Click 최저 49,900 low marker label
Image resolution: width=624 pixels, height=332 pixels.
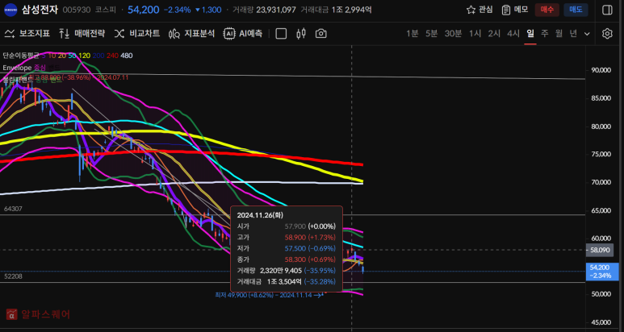pyautogui.click(x=270, y=295)
